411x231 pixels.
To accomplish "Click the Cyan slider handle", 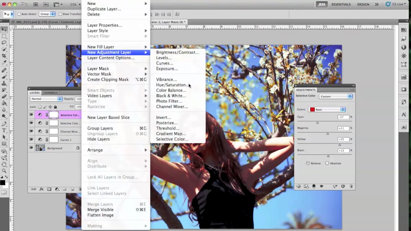I will click(317, 122).
